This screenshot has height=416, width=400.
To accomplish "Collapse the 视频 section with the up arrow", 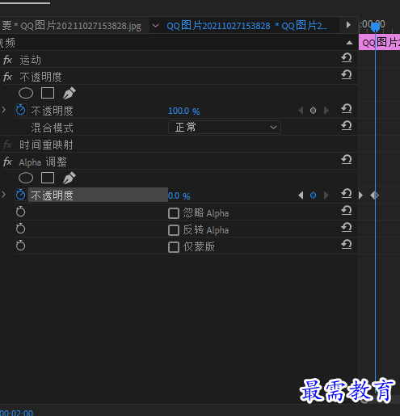I will click(349, 43).
